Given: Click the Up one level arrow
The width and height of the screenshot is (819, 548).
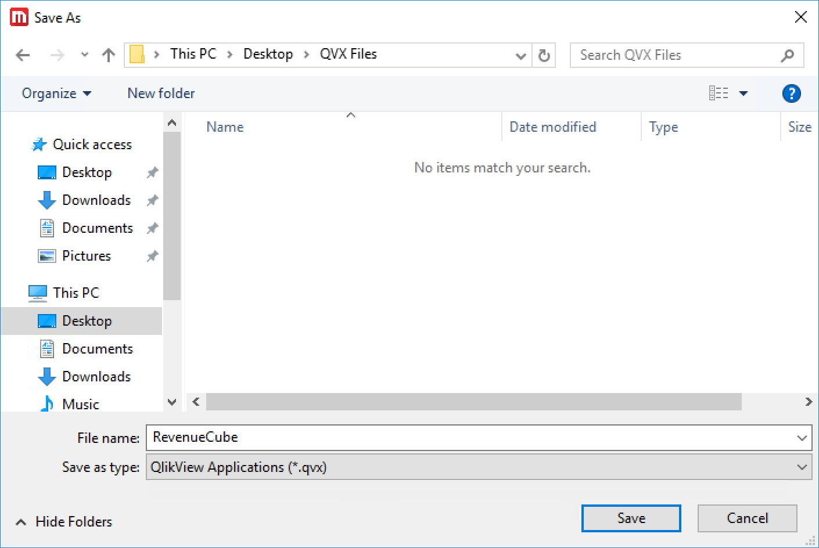Looking at the screenshot, I should 108,55.
